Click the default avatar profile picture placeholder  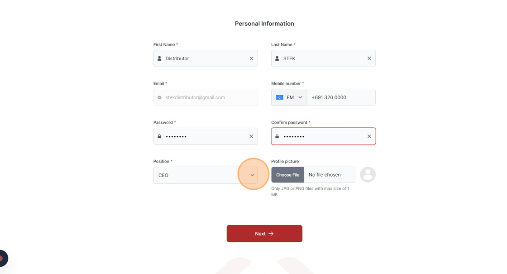(x=368, y=175)
